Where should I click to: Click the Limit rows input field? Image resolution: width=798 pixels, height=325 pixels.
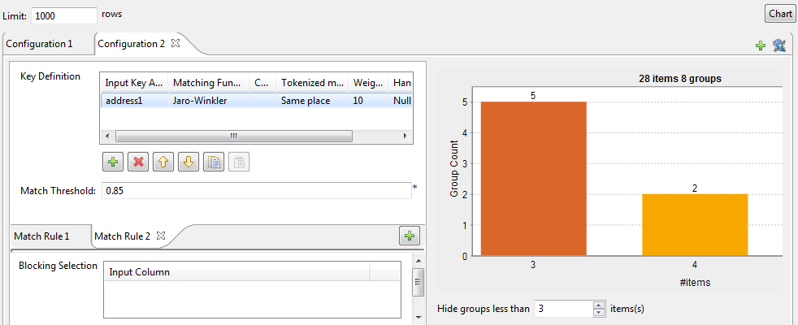pos(64,15)
